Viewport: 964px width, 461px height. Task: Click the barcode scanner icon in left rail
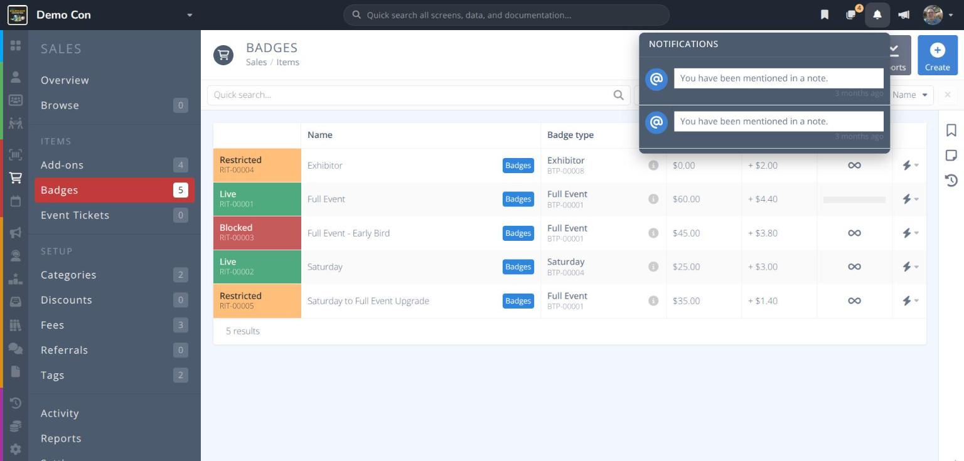(x=16, y=154)
